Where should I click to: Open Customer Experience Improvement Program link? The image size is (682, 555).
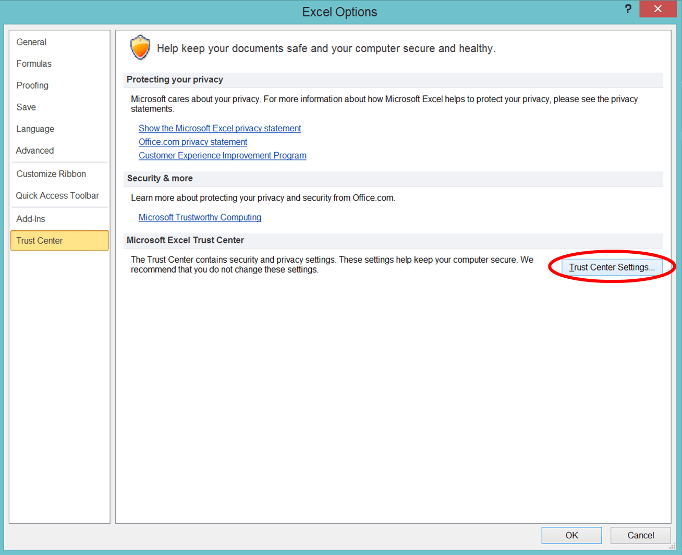pos(223,155)
